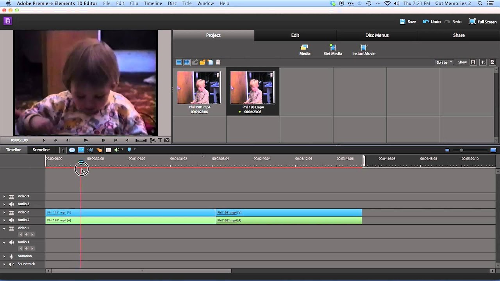Add default text with the T tool
This screenshot has height=281, width=500.
[160, 140]
